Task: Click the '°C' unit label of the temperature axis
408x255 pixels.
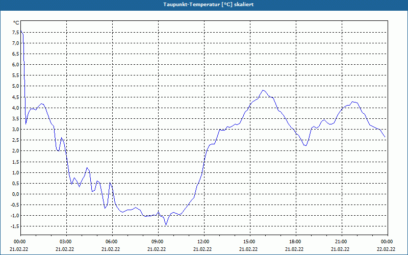Action: coord(16,23)
